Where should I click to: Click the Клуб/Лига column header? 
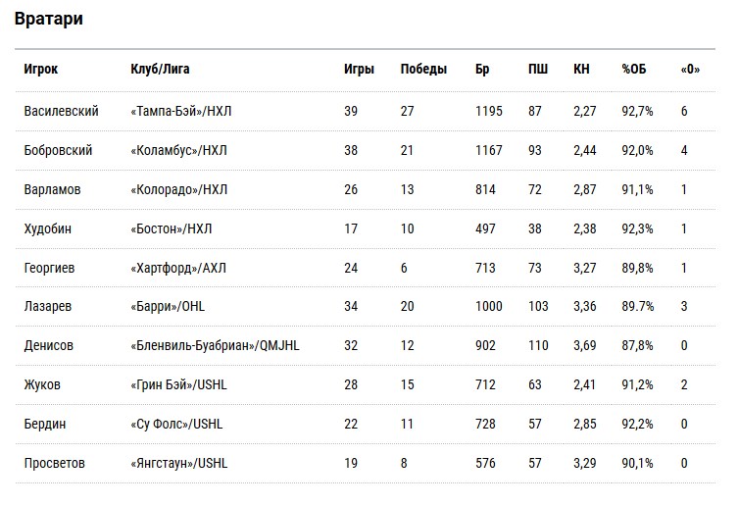pos(160,69)
